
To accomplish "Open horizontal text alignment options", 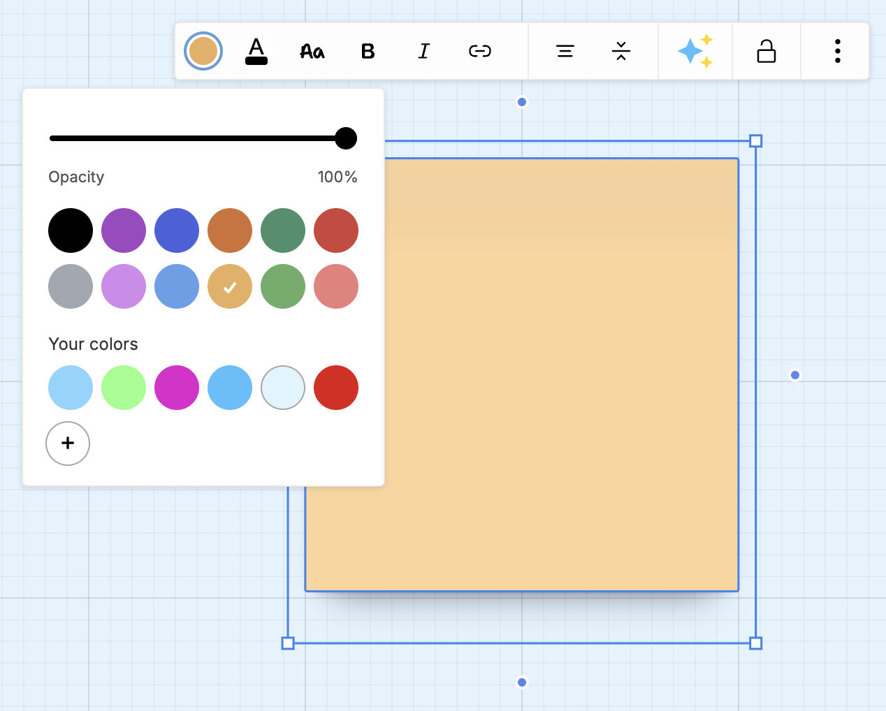I will click(x=565, y=51).
